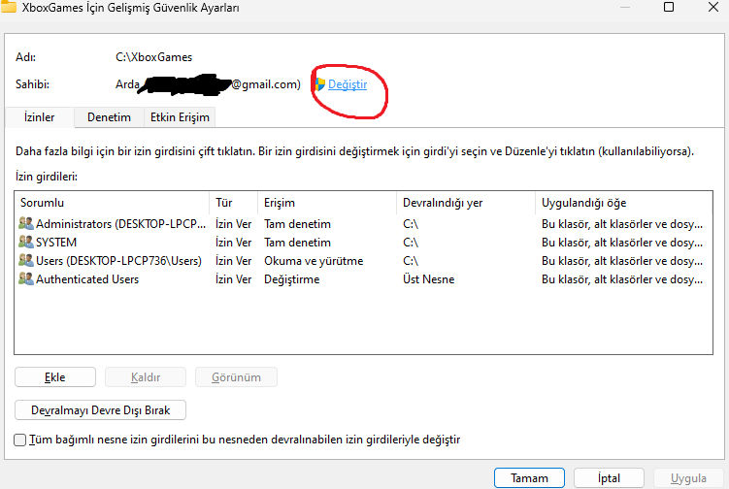Click the Uygulandığı öğe column header
The image size is (729, 489).
click(x=624, y=203)
